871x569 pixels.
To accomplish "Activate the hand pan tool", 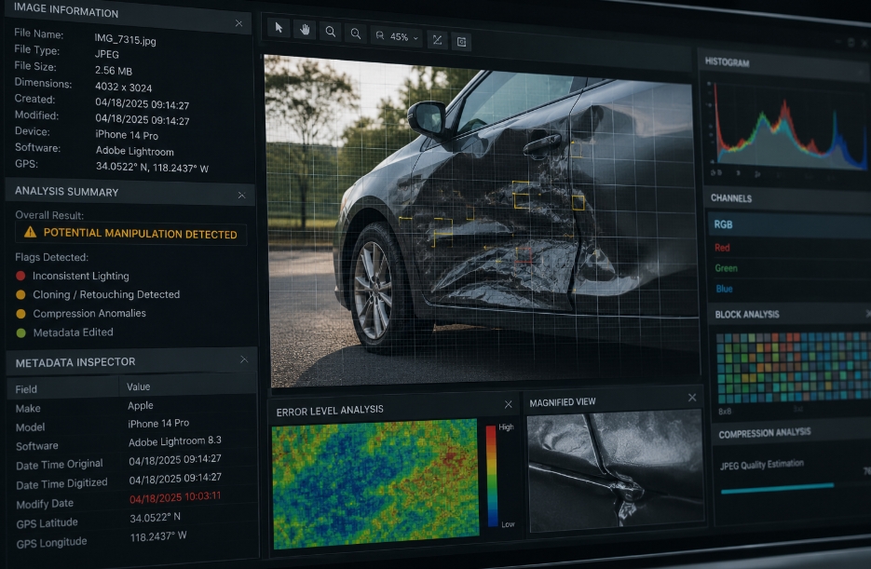I will [305, 30].
